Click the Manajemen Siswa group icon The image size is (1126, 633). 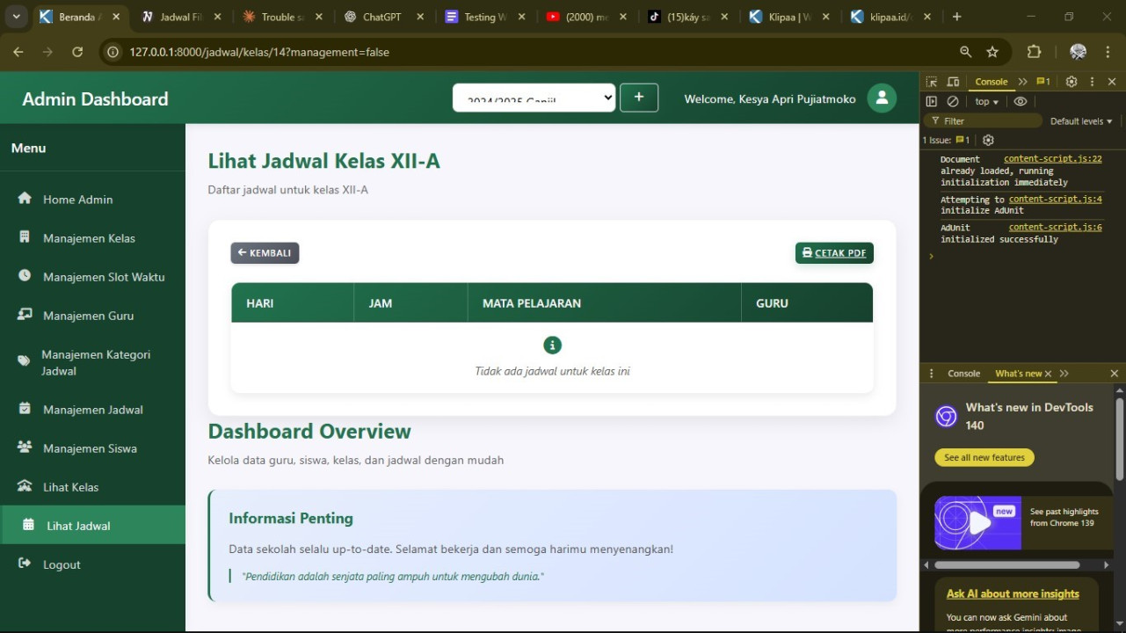25,447
